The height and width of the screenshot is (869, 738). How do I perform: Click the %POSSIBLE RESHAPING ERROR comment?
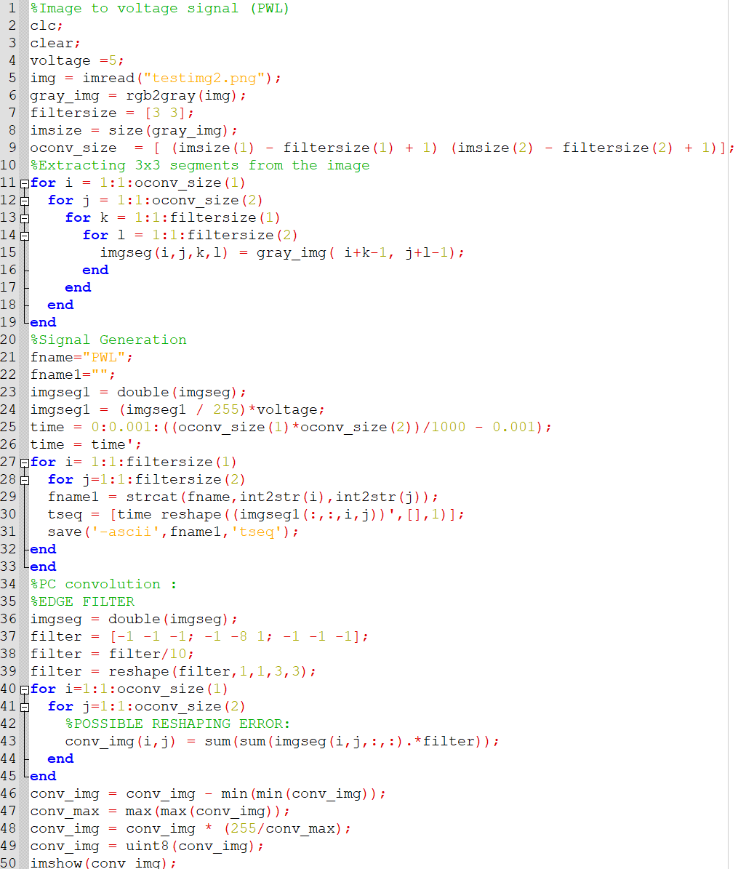click(x=177, y=724)
